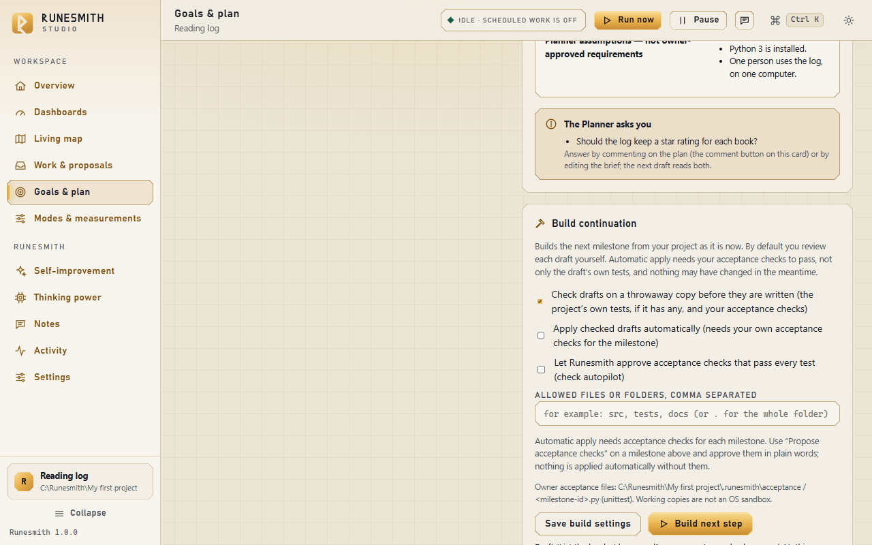The width and height of the screenshot is (872, 545).
Task: Click Save build settings
Action: (x=588, y=524)
